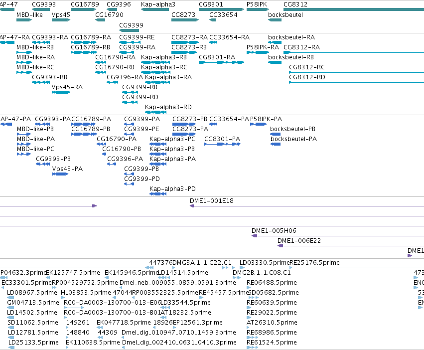Viewport: 424px width, 350px height.
Task: Select EST label SD05682.5prime
Action: click(x=274, y=293)
